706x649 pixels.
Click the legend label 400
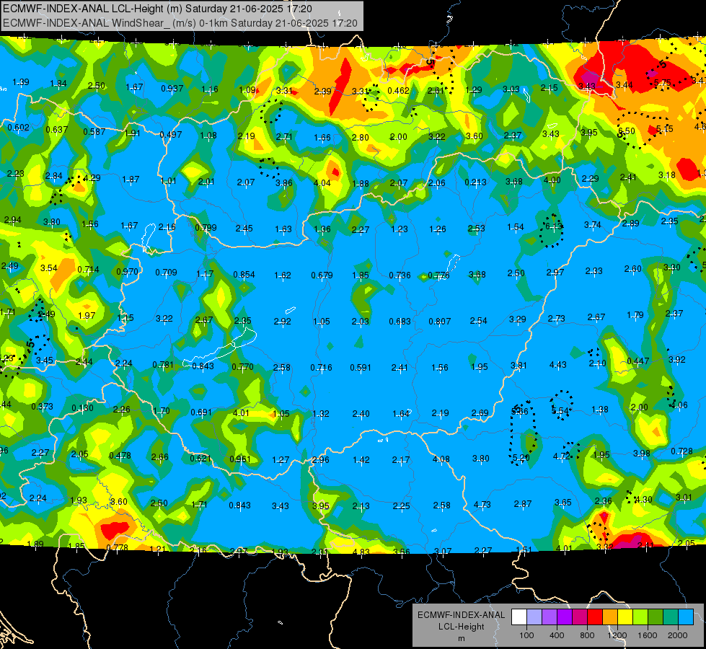[x=557, y=635]
